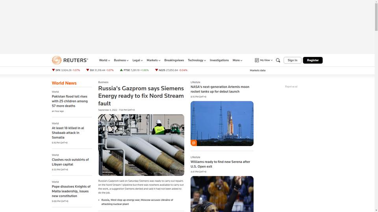This screenshot has height=212, width=378.
Task: Click the Report an ad link
Action: point(291,86)
